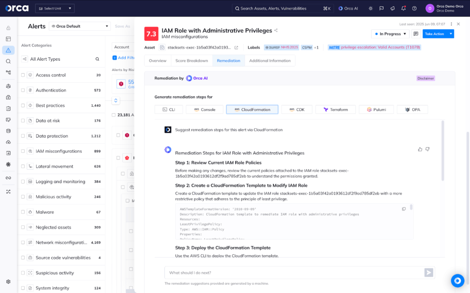Viewport: 470px width, 293px height.
Task: Click the Disclaimer badge
Action: pyautogui.click(x=426, y=78)
